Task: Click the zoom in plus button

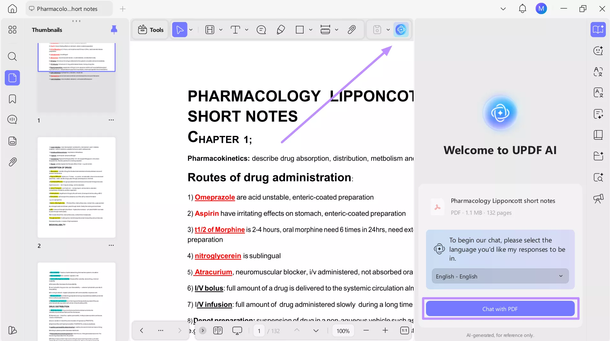Action: pos(385,330)
